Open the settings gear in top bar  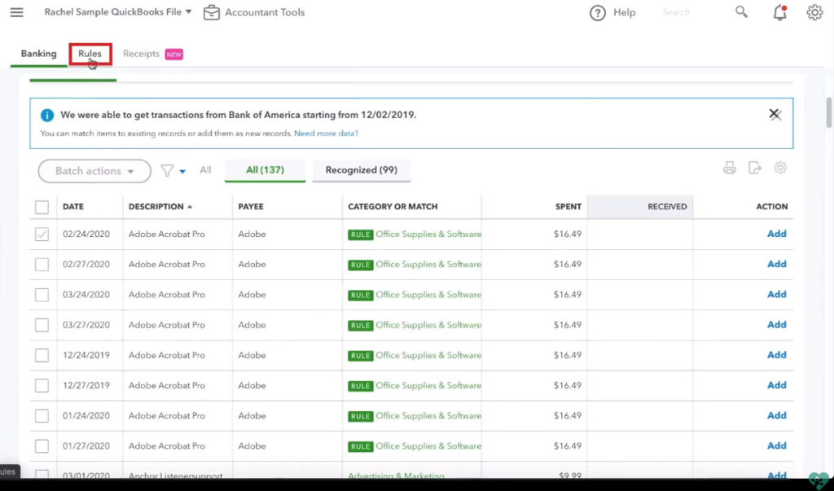(x=814, y=12)
